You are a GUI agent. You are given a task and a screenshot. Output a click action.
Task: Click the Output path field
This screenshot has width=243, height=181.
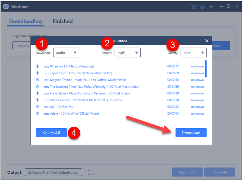(x=53, y=172)
